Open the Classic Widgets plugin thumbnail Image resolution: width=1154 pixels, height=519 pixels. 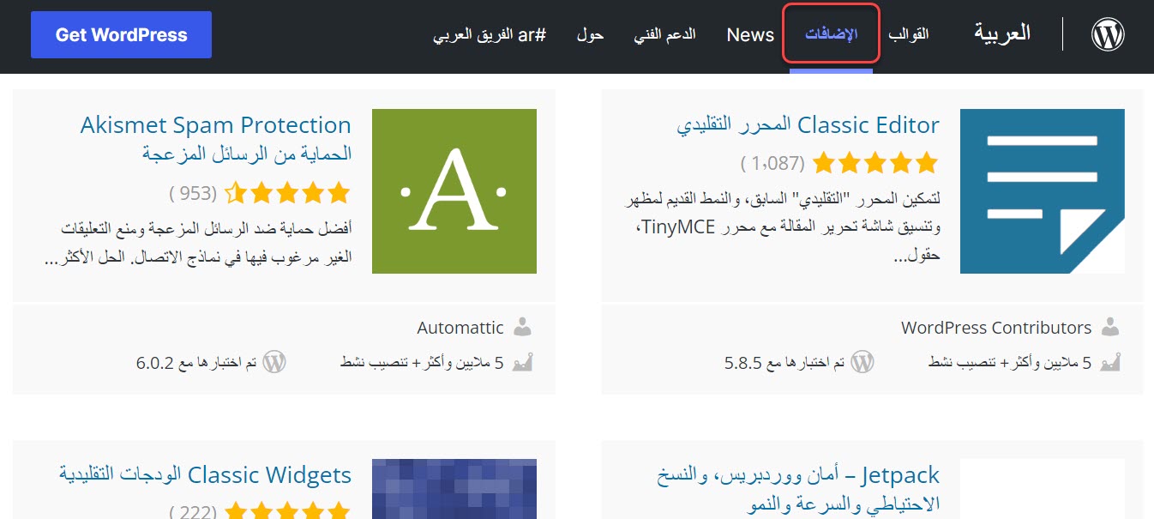(454, 489)
